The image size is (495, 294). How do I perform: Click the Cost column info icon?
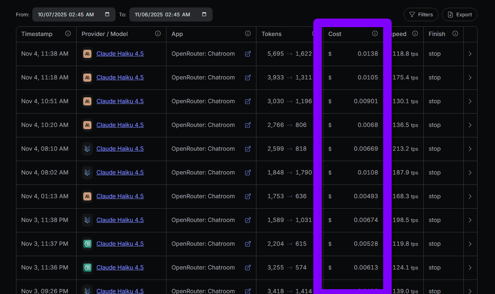[x=375, y=34]
